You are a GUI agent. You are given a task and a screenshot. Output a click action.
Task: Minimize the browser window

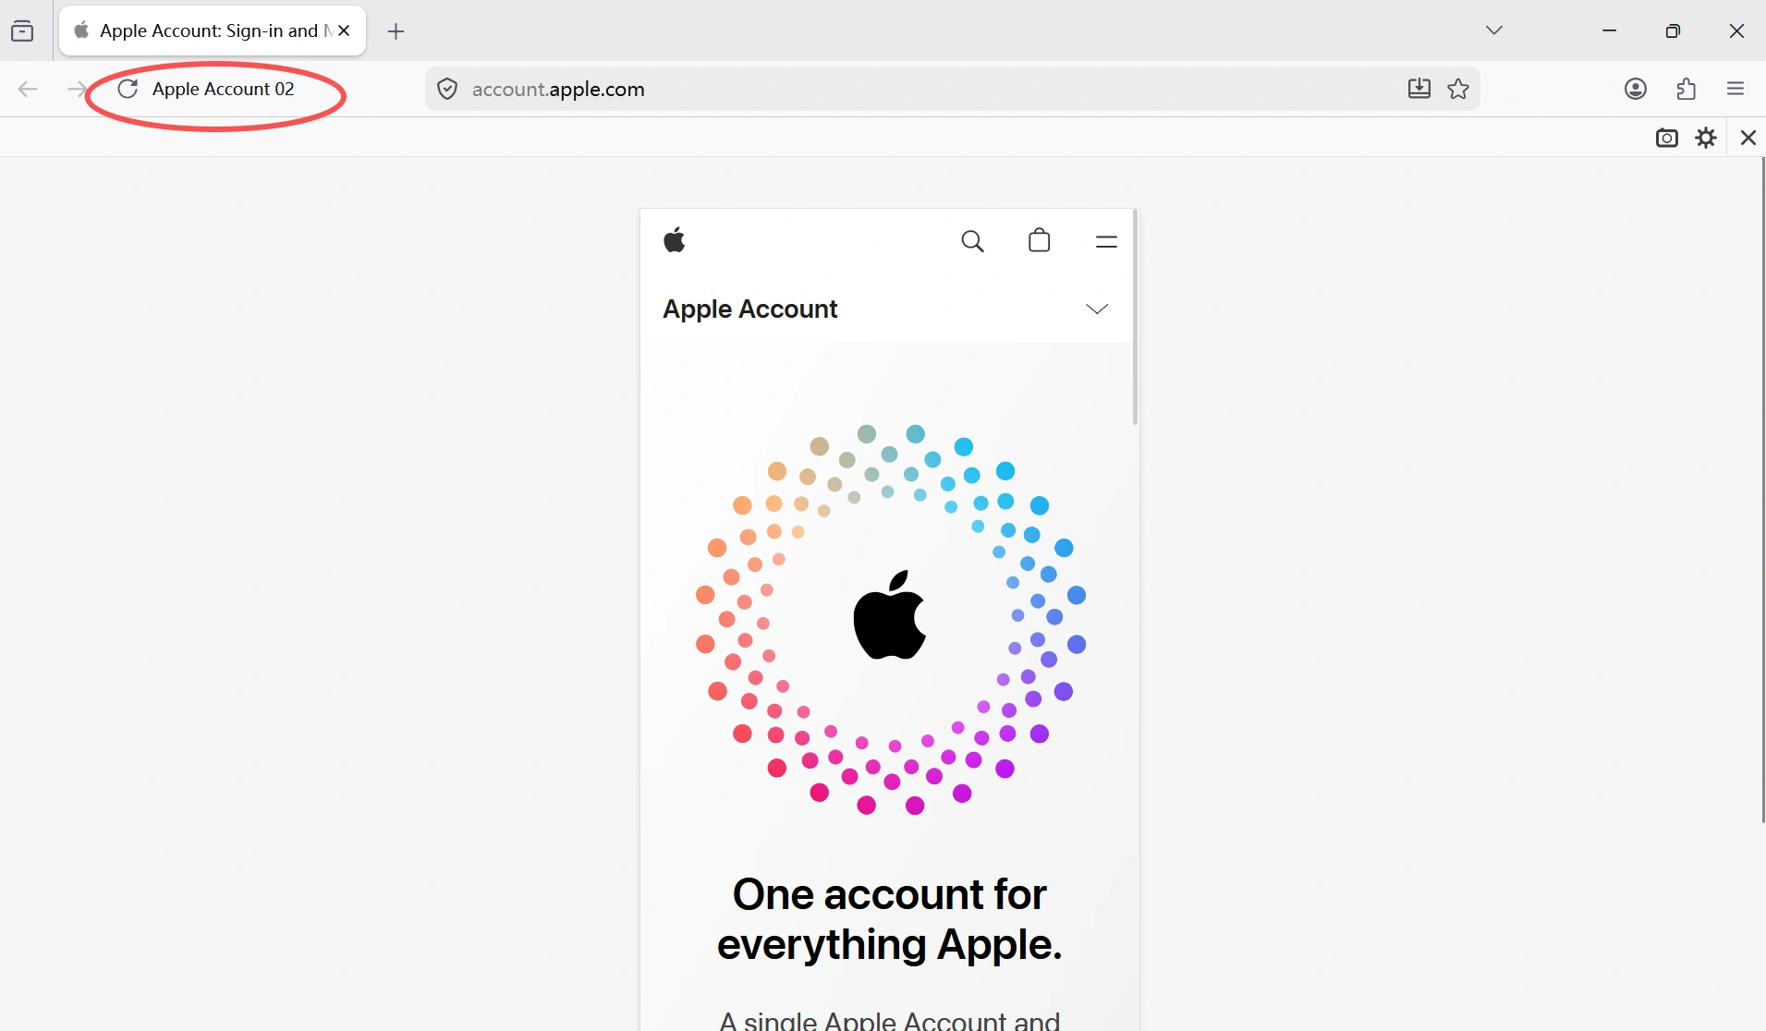1610,30
